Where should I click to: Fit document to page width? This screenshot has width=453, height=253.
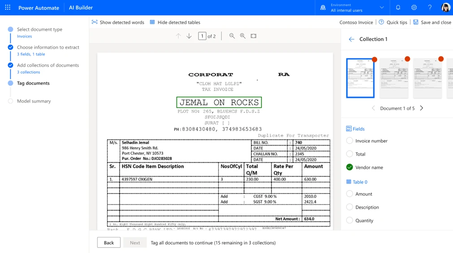(x=254, y=36)
